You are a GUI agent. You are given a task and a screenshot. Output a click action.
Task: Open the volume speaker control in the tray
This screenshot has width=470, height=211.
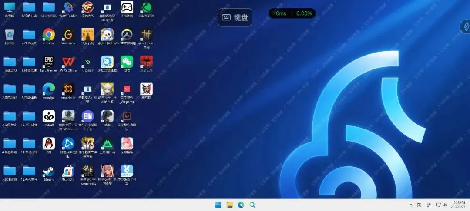coord(445,205)
